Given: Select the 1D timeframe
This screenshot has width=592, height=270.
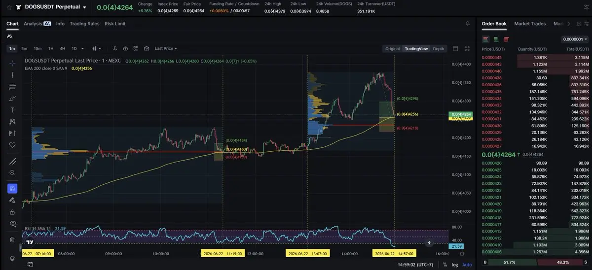Looking at the screenshot, I should [74, 49].
